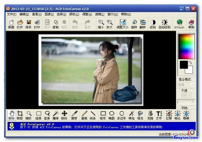
Task: Select the 模糊 (Blur) tool
Action: 186,115
